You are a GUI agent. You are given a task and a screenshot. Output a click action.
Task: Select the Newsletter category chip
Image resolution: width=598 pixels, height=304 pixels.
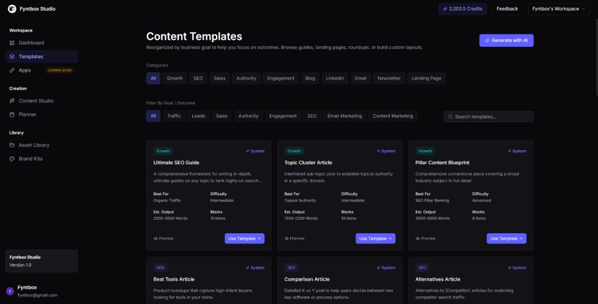click(389, 78)
